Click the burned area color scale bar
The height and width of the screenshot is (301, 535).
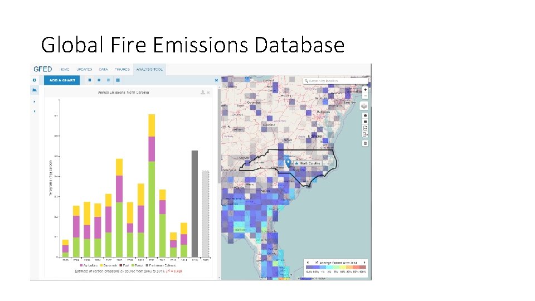[x=335, y=268]
